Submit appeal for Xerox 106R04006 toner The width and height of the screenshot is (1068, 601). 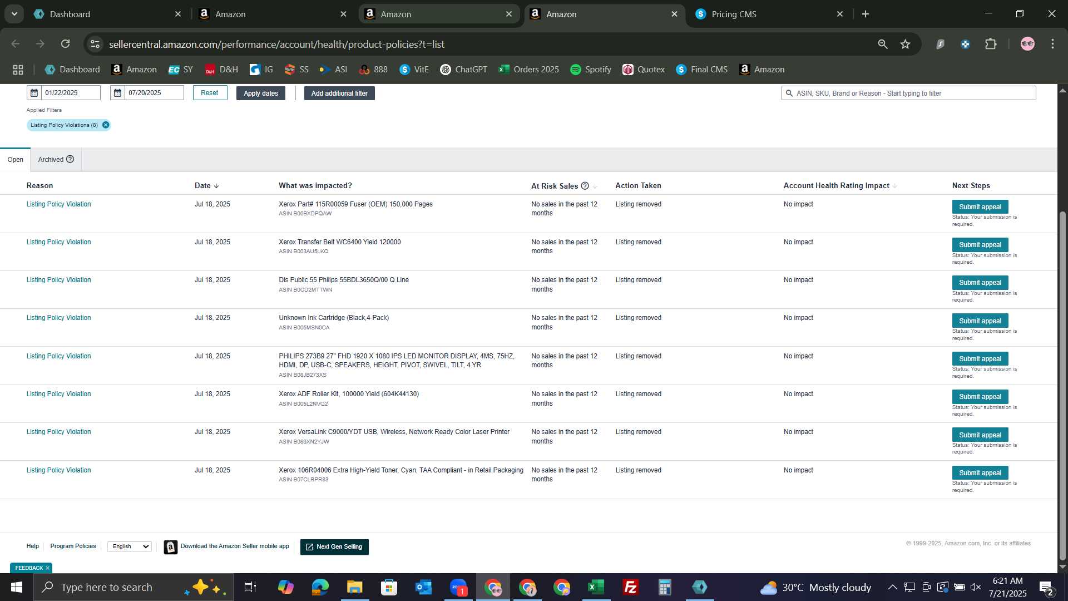[x=980, y=473]
